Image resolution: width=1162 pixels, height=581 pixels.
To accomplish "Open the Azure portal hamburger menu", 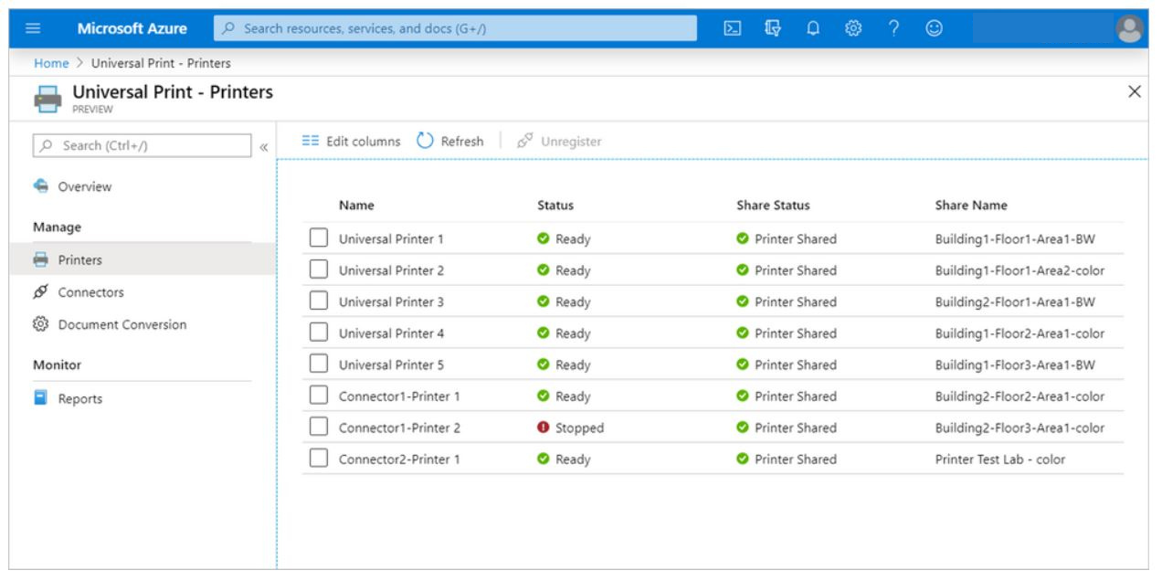I will (x=32, y=28).
